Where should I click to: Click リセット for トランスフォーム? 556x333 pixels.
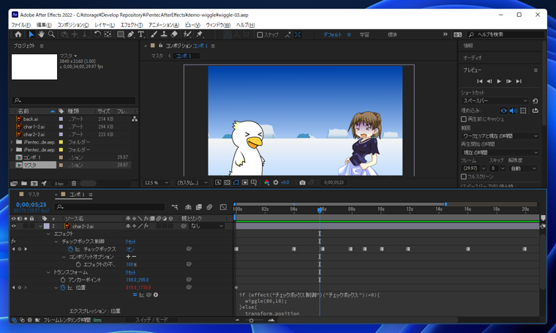130,273
